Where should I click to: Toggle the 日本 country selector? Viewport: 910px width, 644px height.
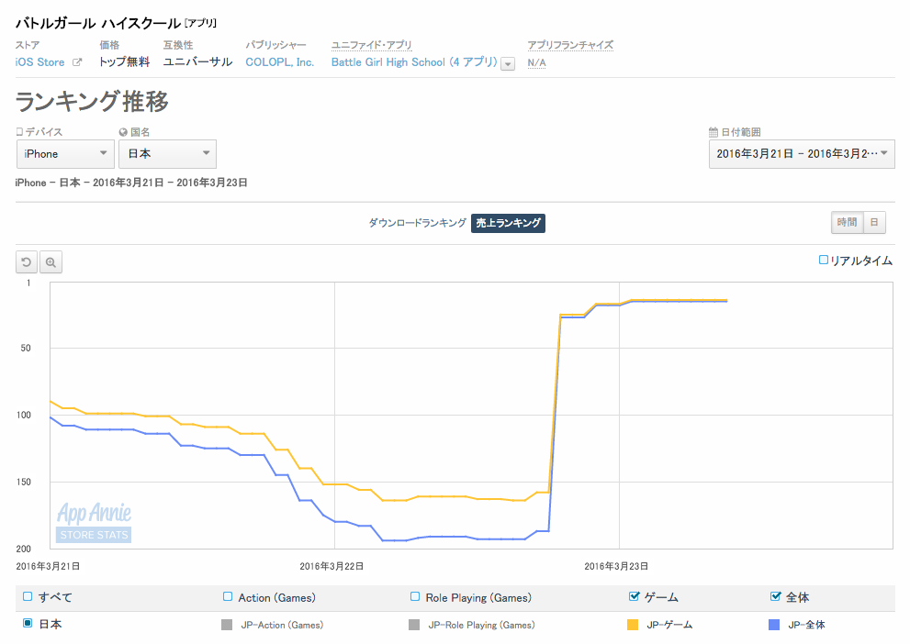click(x=28, y=623)
